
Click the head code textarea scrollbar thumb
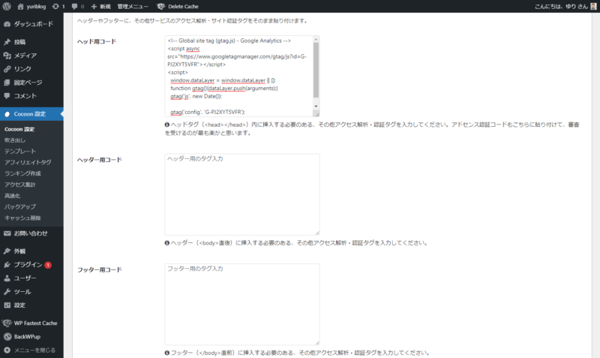point(316,70)
